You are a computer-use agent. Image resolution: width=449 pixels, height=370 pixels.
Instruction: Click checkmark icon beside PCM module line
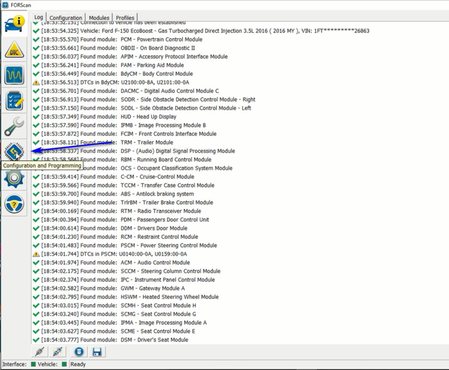[x=36, y=39]
